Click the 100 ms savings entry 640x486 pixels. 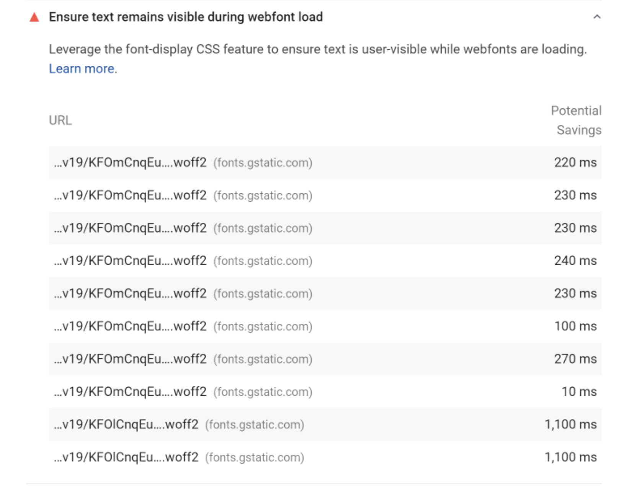(x=575, y=326)
